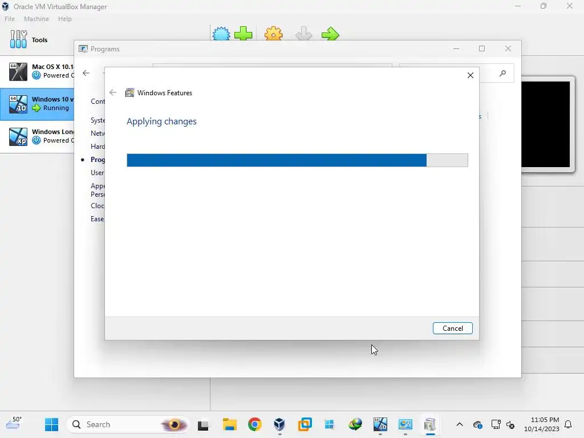Open notifications bell icon
Viewport: 584px width, 438px height.
pyautogui.click(x=569, y=424)
